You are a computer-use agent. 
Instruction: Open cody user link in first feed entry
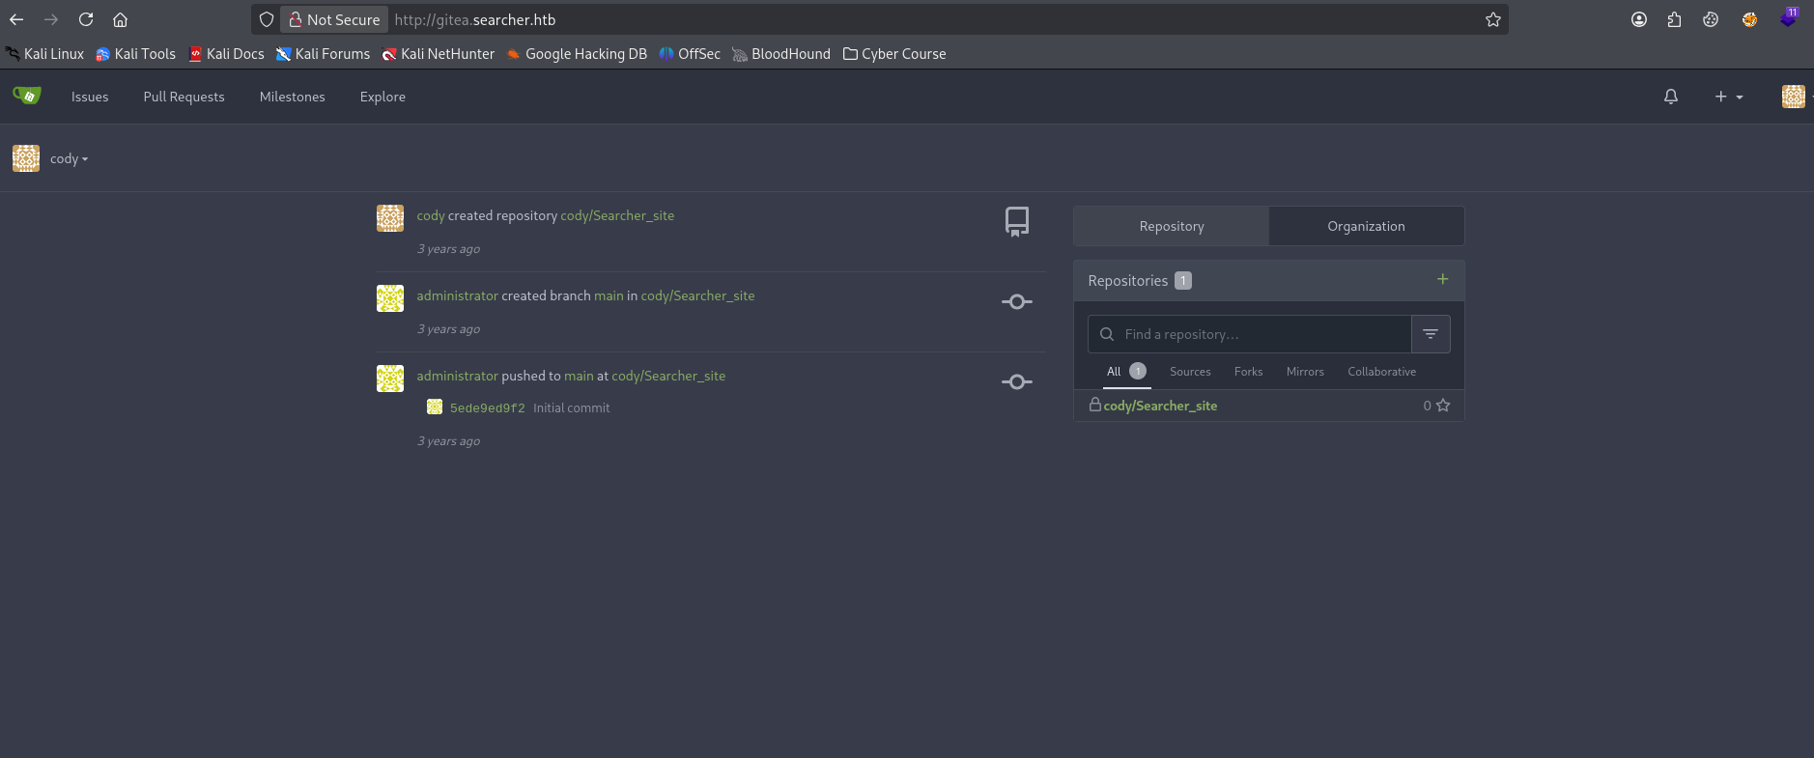(x=431, y=215)
